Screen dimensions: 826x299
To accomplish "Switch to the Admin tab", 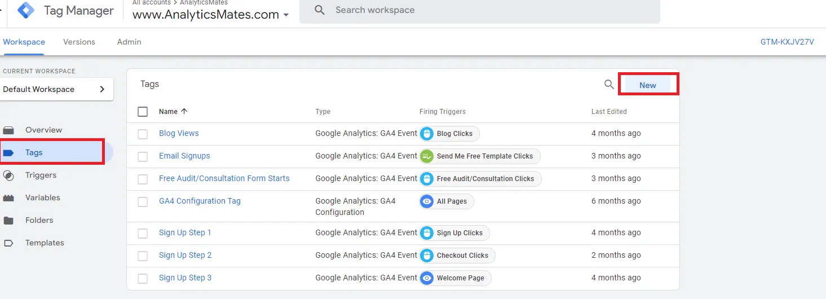I will tap(129, 42).
